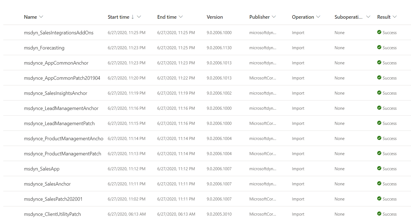Select the msdynce_ClientUtilityPatch row name
This screenshot has width=411, height=220.
(x=52, y=214)
